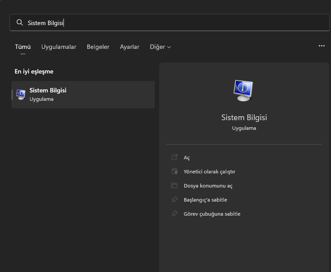The width and height of the screenshot is (331, 272).
Task: Select the Tümü filter tab
Action: coord(22,47)
